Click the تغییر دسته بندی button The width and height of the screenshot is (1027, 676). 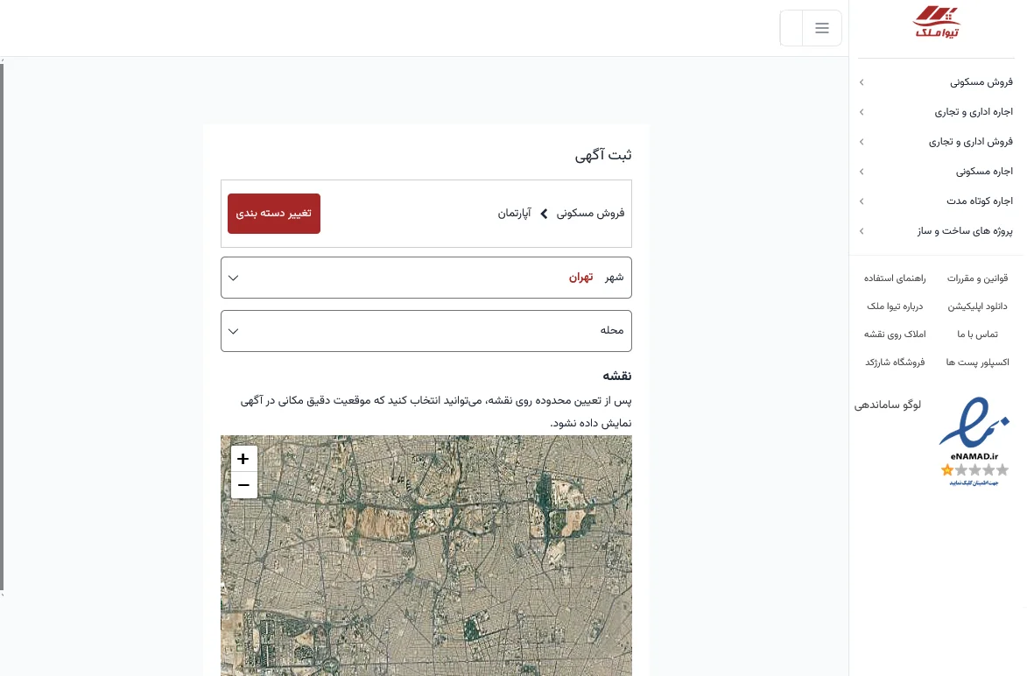tap(274, 214)
